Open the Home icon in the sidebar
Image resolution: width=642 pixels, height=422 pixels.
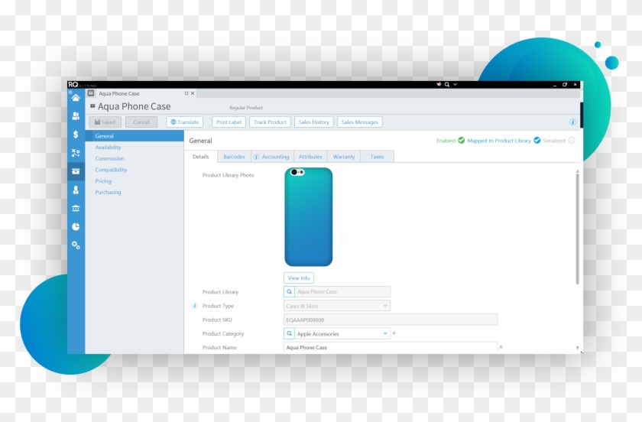click(x=76, y=98)
